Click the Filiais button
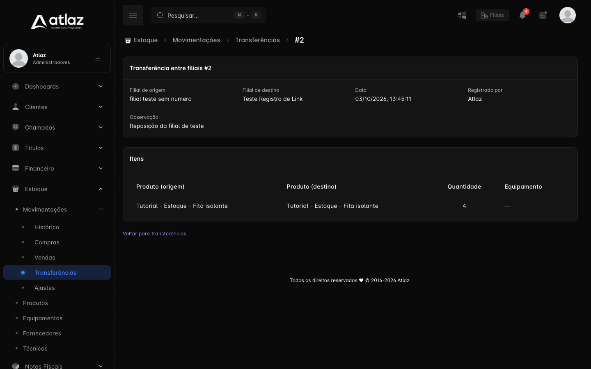The image size is (591, 369). (492, 15)
